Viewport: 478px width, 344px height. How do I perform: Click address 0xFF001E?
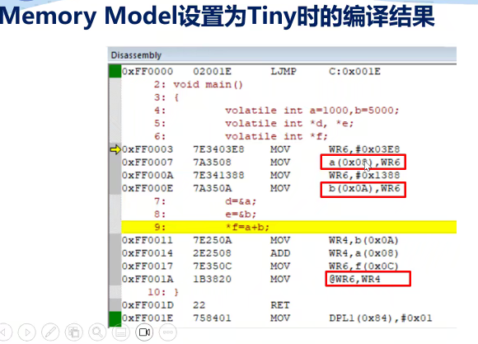[148, 318]
